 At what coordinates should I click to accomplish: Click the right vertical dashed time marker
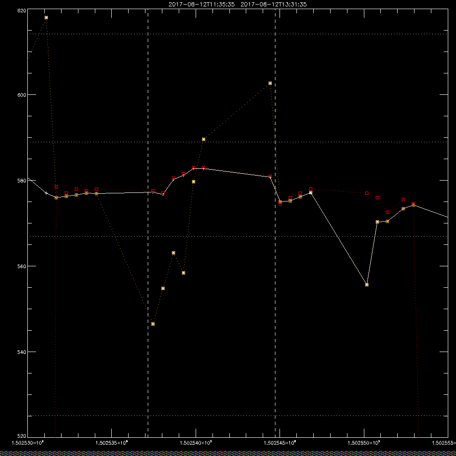(x=275, y=223)
